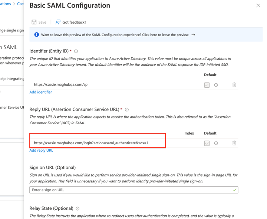Image resolution: width=267 pixels, height=219 pixels.
Task: Show info for the identifier Default checkbox
Action: (216, 85)
